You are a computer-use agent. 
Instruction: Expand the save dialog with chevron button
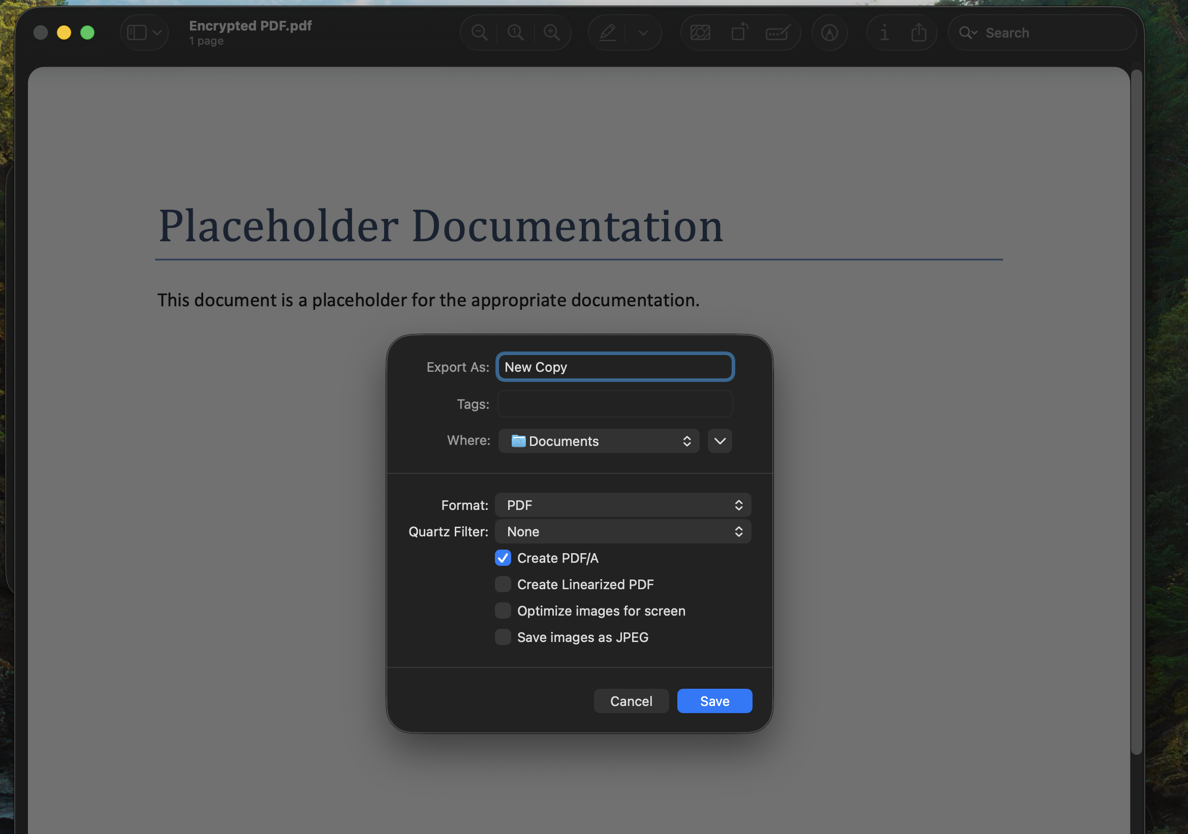click(720, 441)
